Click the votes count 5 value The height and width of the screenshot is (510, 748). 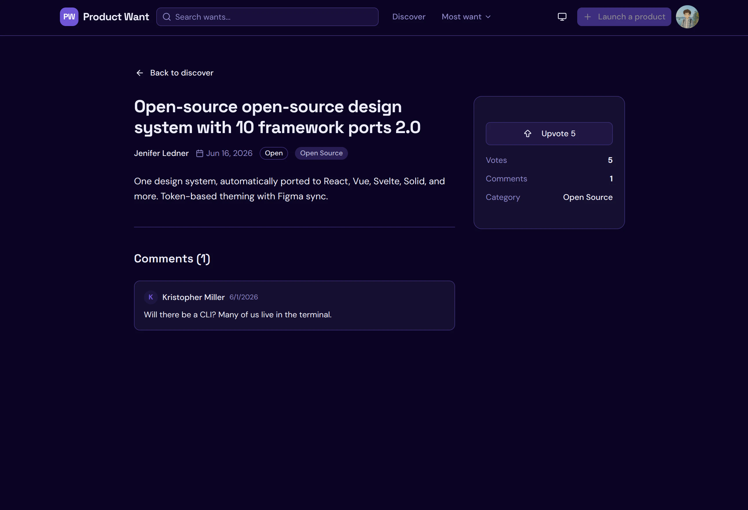click(610, 160)
